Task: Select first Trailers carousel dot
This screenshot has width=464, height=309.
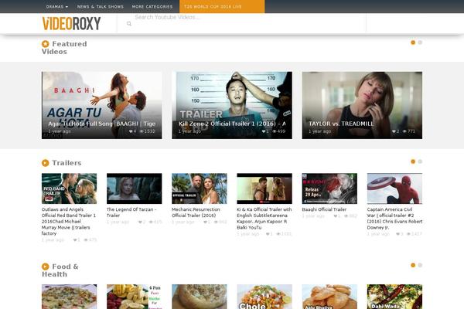Action: tap(413, 161)
